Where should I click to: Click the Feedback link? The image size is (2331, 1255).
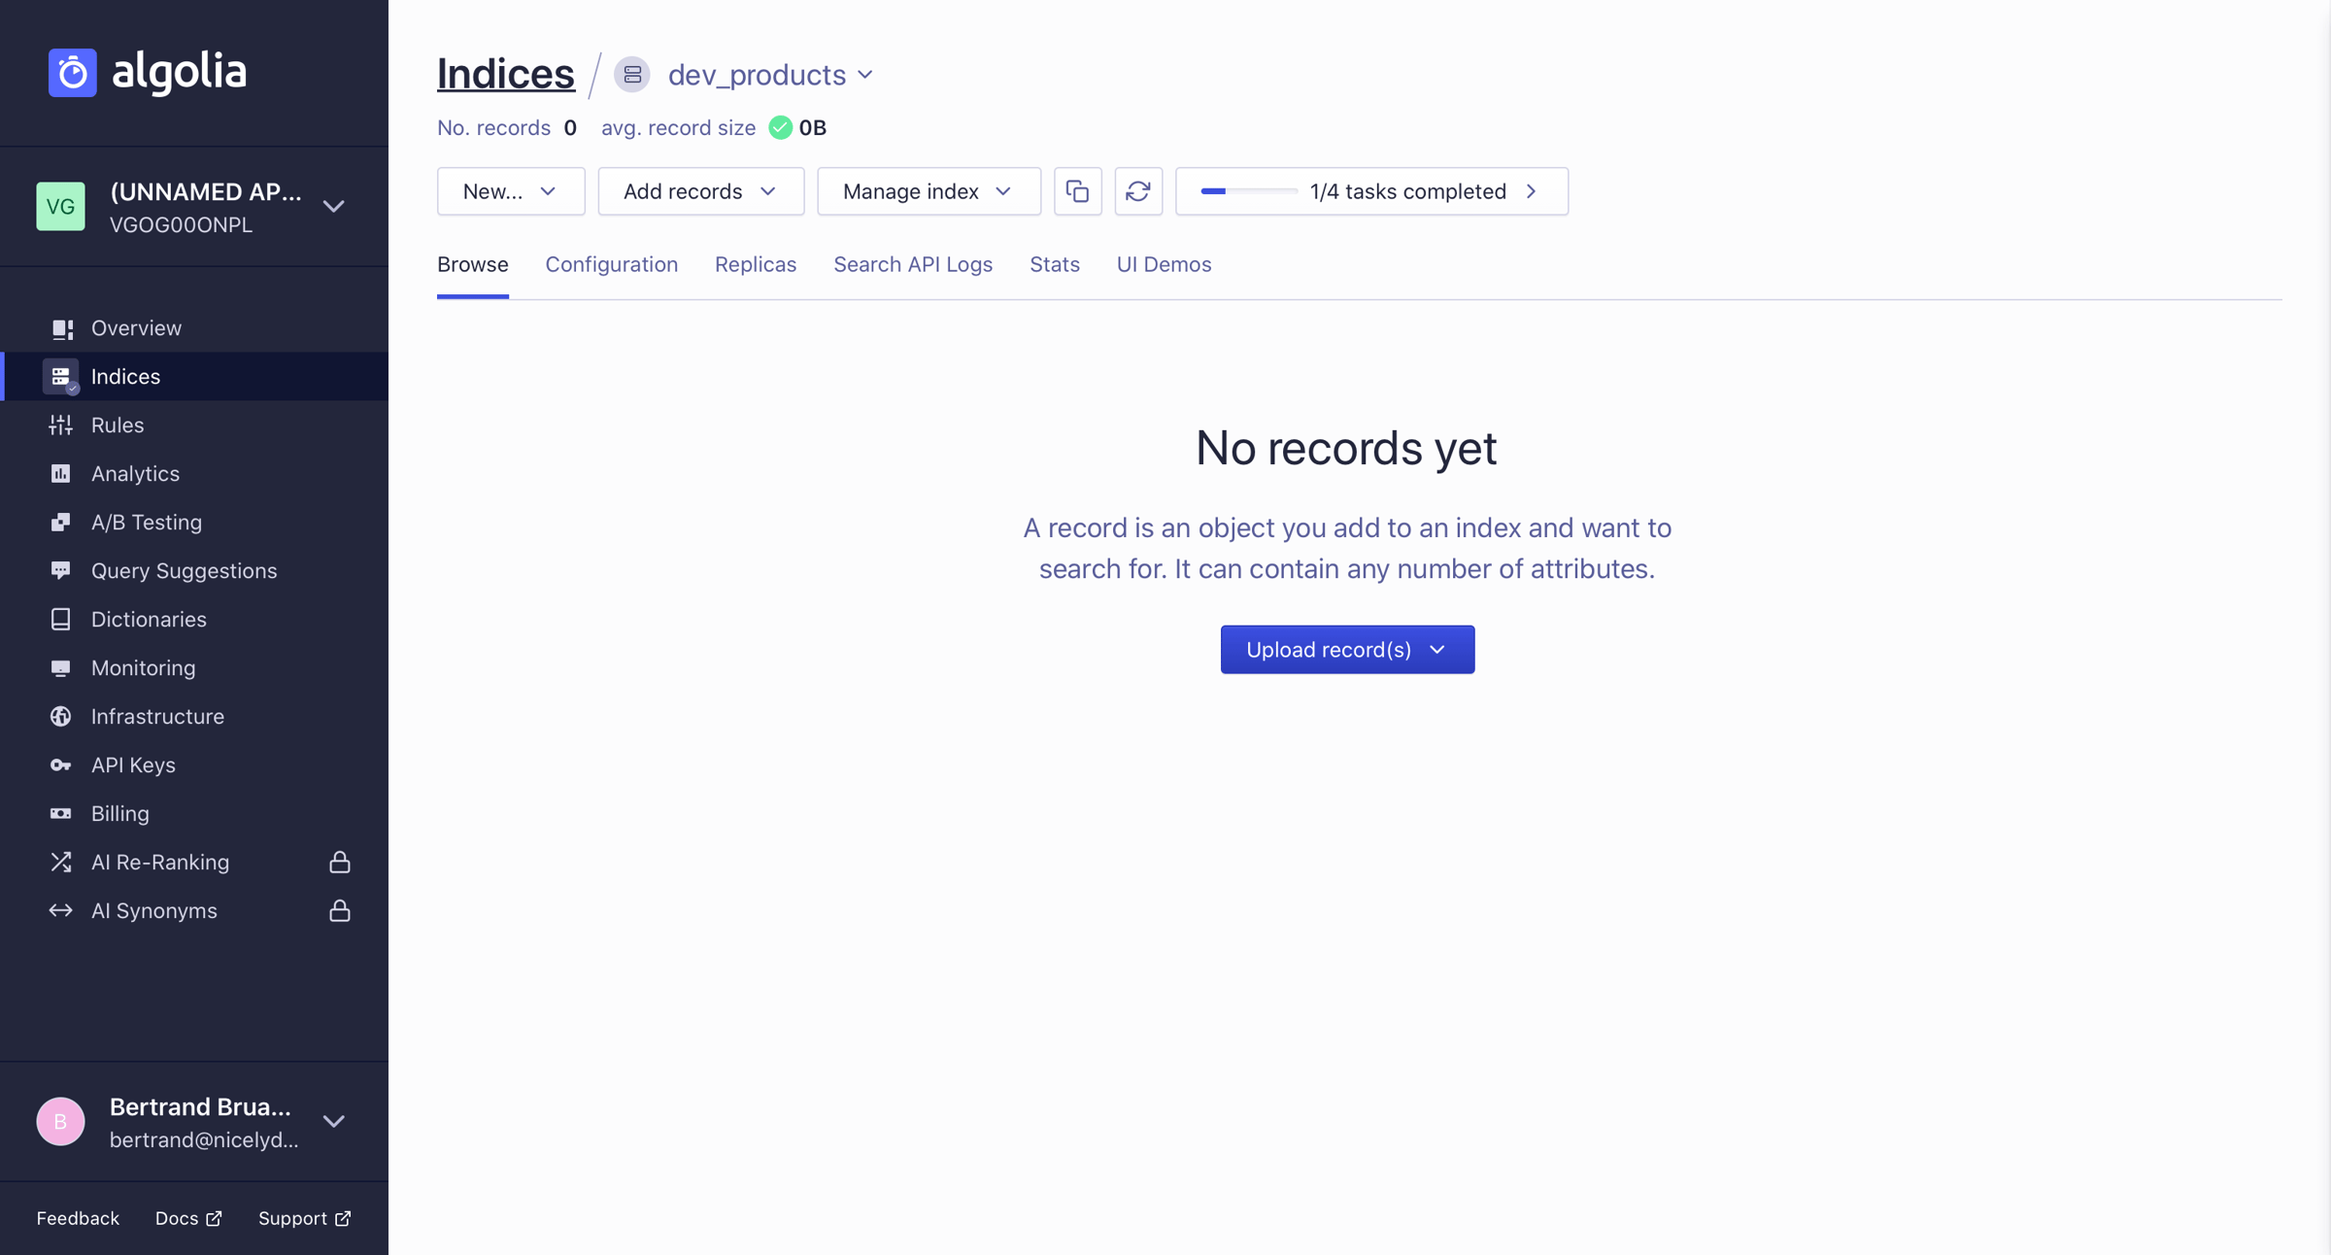[x=78, y=1218]
